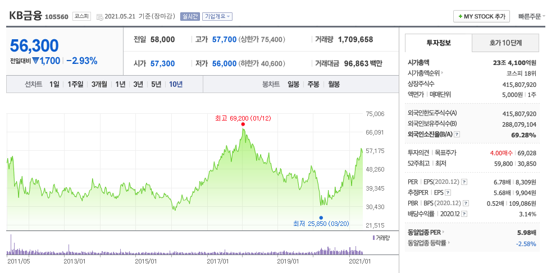This screenshot has height=273, width=556.
Task: Click red 최고 peak dot on chart
Action: point(243,124)
